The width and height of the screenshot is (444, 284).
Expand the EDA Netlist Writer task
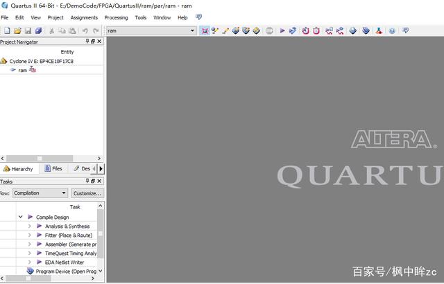pos(29,263)
